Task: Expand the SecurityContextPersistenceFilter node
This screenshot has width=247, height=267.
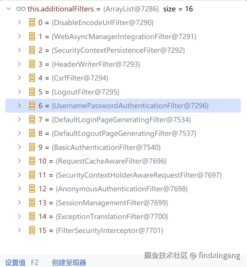Action: click(x=19, y=50)
